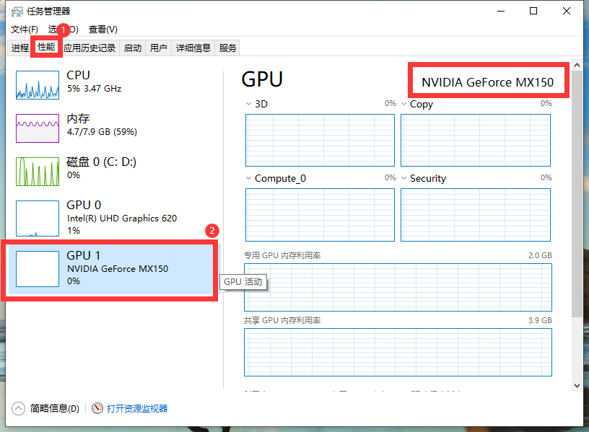Click the 简略信息(D) button label

click(55, 408)
